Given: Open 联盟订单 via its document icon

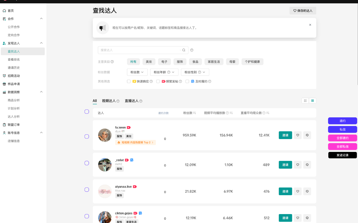Looking at the screenshot, I should coord(4,124).
